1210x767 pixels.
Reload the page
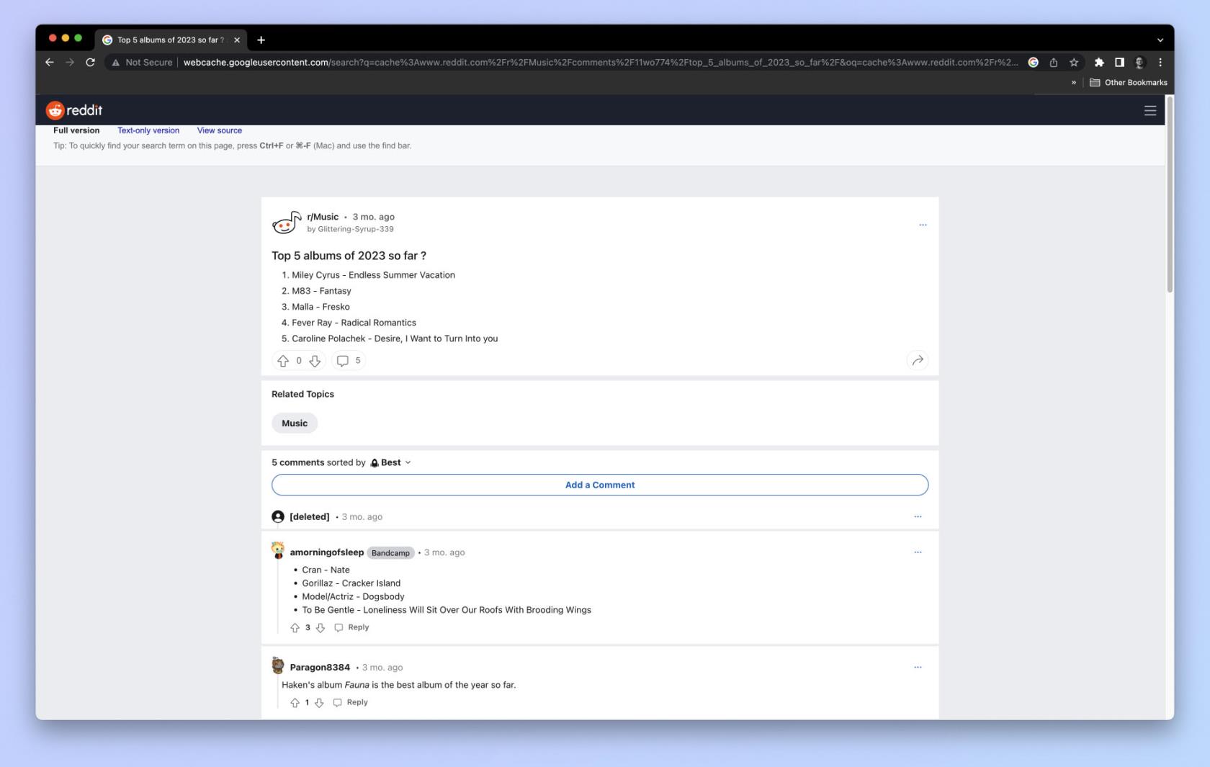[x=90, y=62]
